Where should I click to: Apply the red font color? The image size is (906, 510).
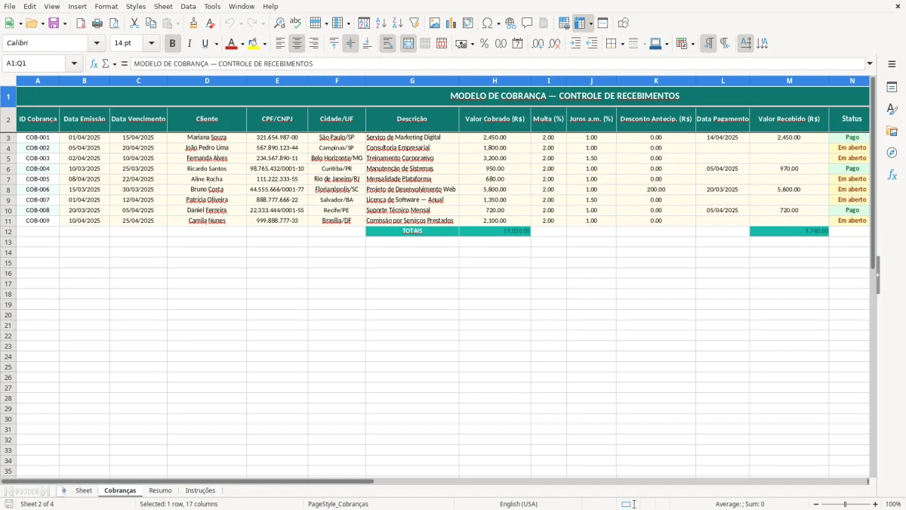coord(232,44)
